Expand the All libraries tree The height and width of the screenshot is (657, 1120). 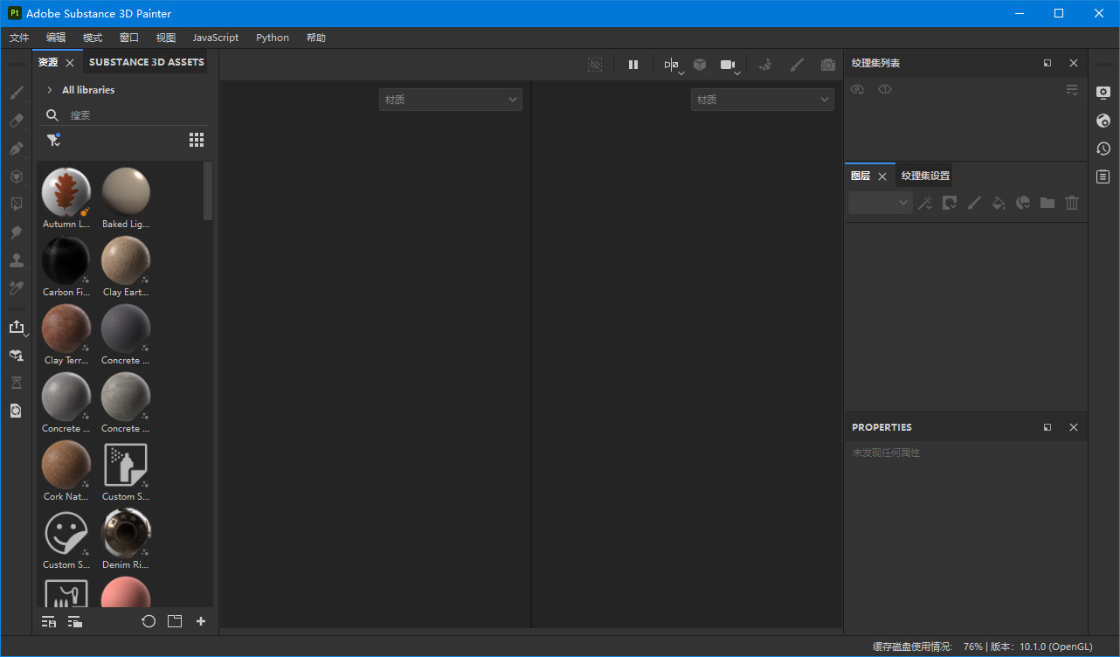coord(50,90)
